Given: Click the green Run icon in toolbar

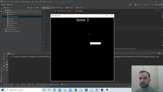Looking at the screenshot, I should coord(144,5).
